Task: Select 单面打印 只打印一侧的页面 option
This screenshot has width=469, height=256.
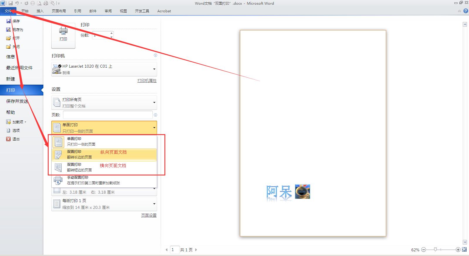Action: click(104, 142)
